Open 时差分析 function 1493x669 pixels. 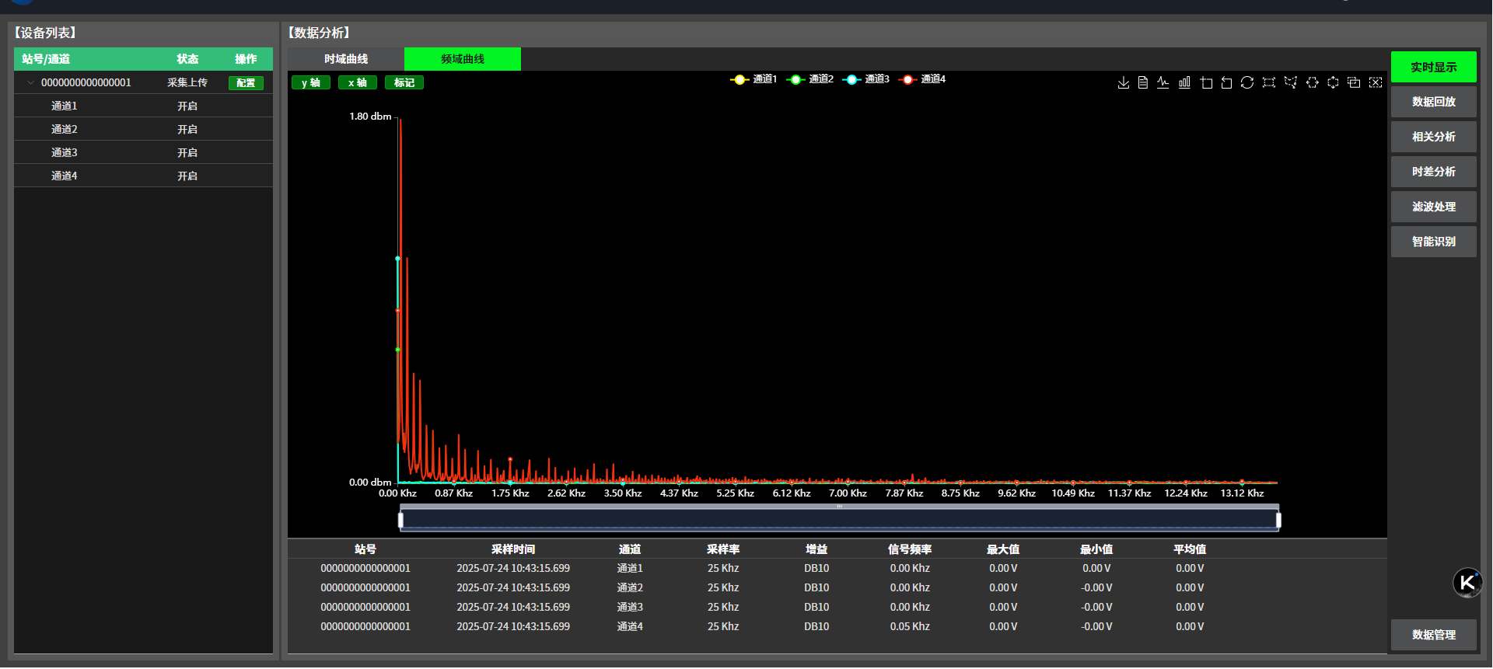1434,172
